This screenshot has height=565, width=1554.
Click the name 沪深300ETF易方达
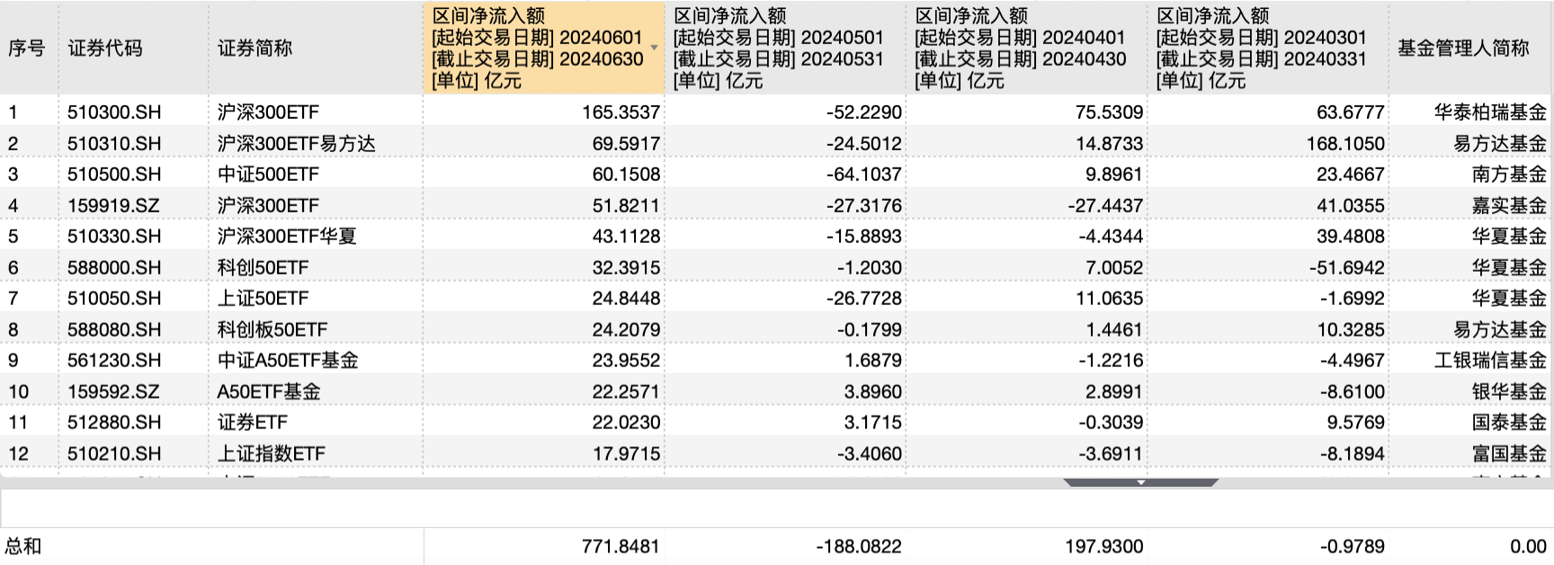[297, 143]
